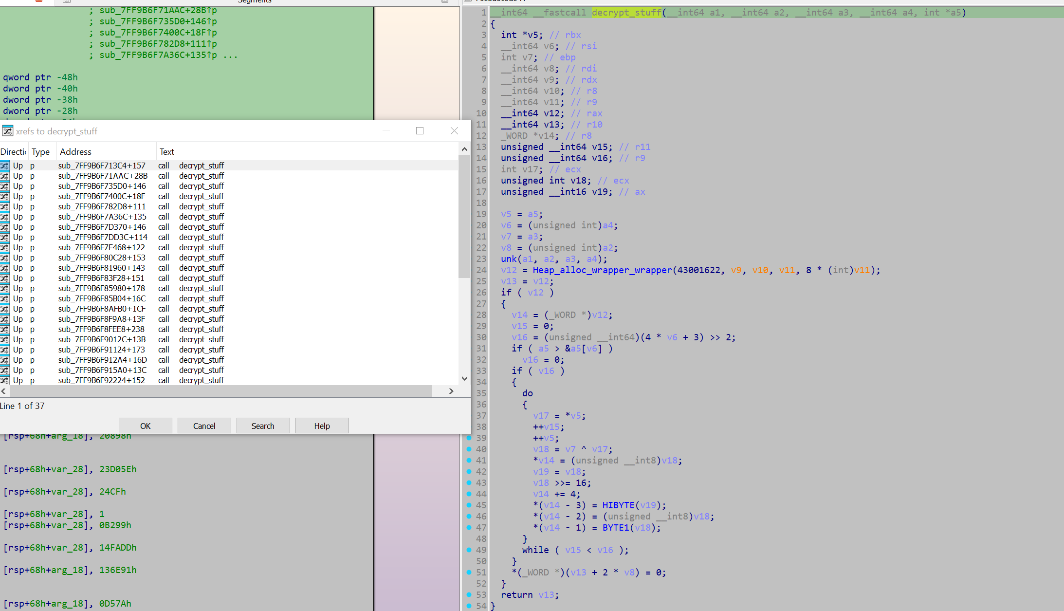Click xrefs list scroll right arrow
The height and width of the screenshot is (611, 1064).
tap(451, 391)
